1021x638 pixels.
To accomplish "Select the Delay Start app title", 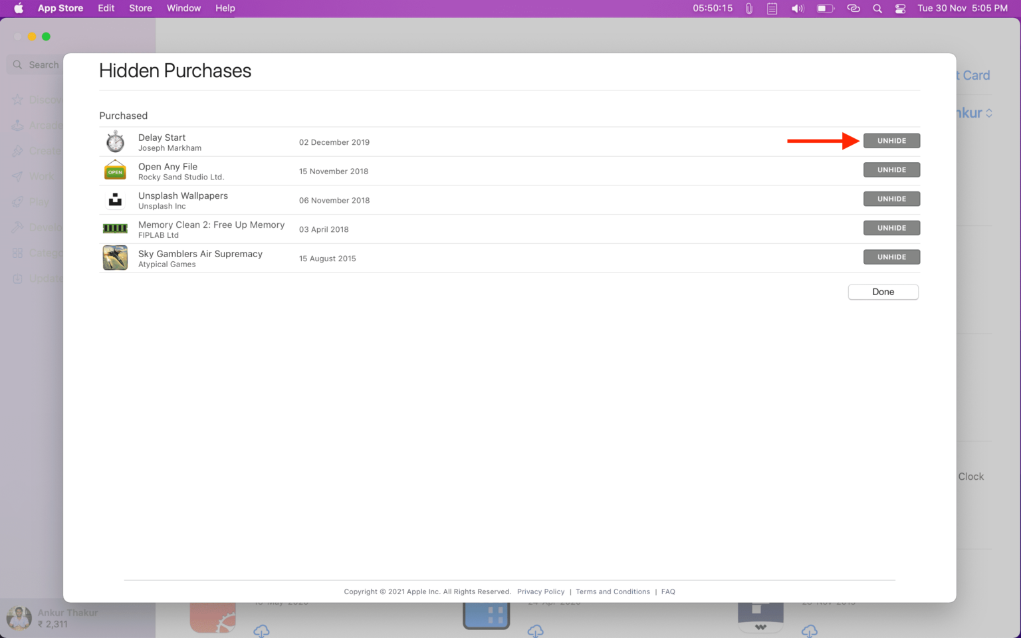I will coord(162,137).
